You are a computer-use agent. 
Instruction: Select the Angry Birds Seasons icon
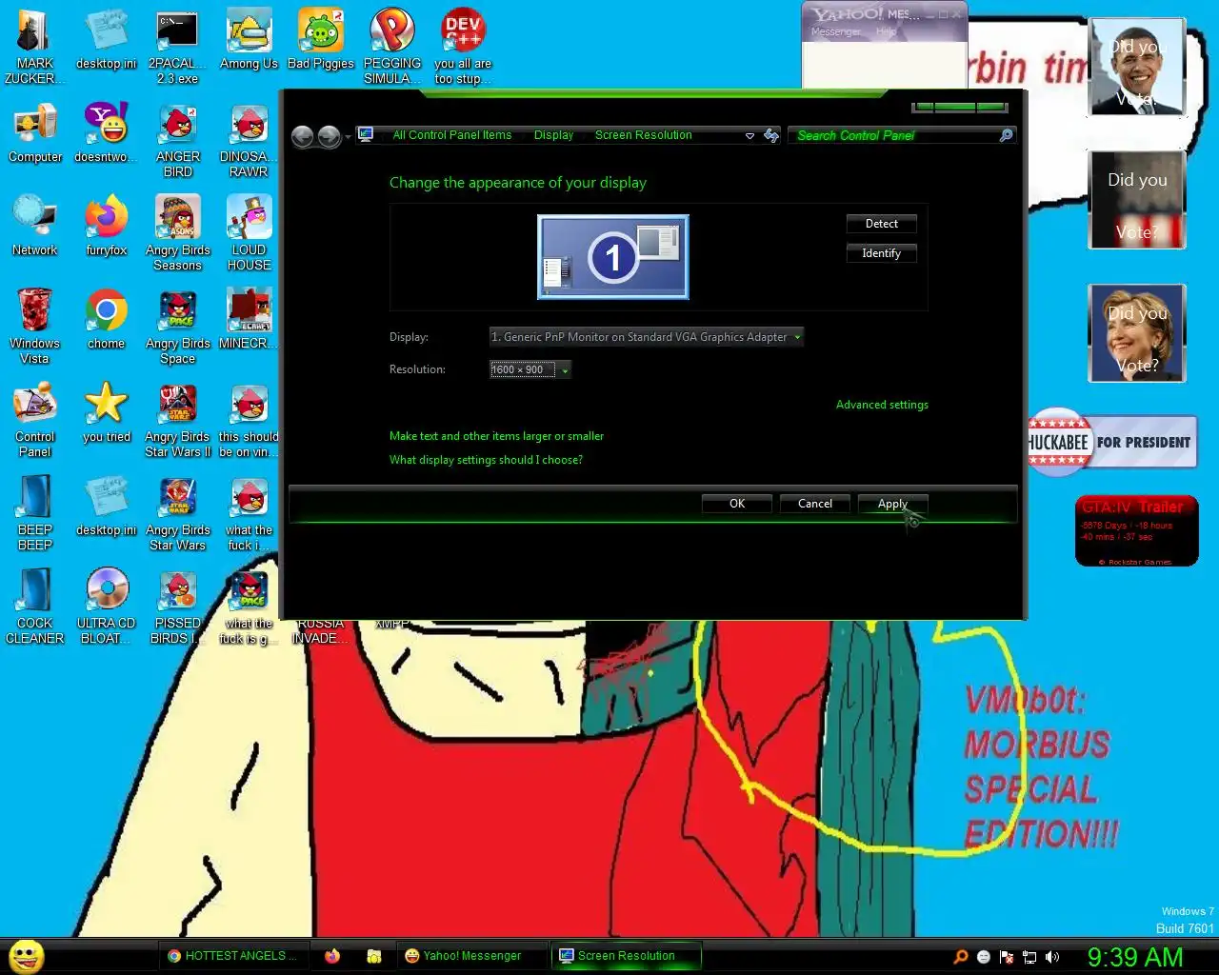click(x=178, y=232)
